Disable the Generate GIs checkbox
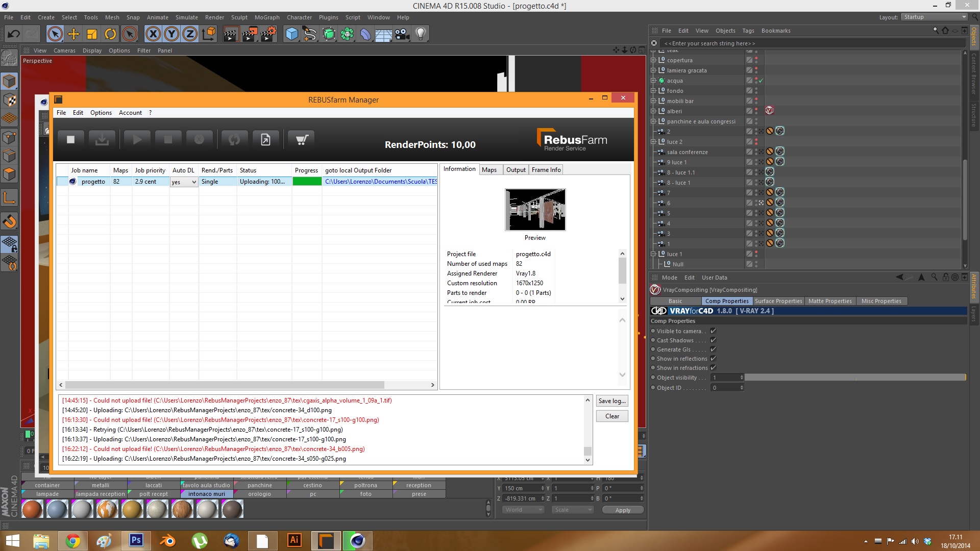The height and width of the screenshot is (551, 980). (713, 349)
